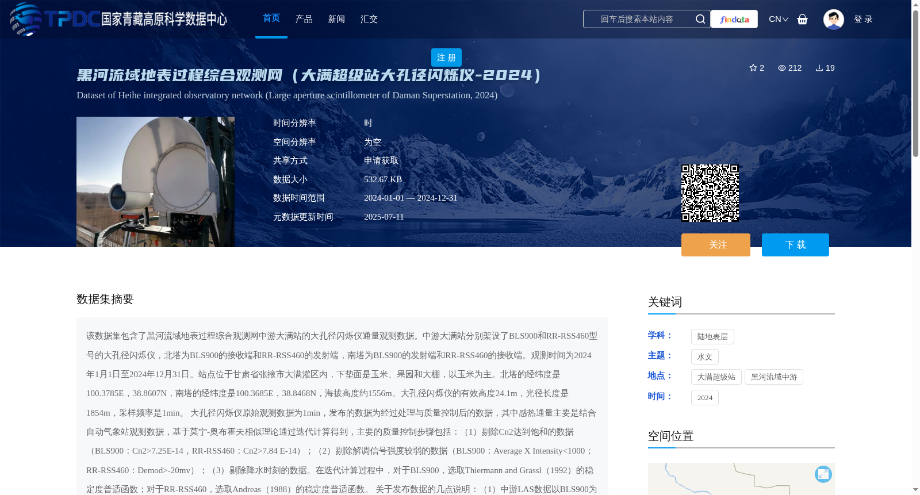Open the shopping basket icon
Viewport: 920px width, 495px height.
[802, 19]
